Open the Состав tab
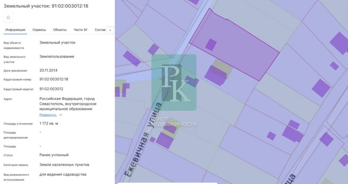348x184 pixels. coord(100,30)
